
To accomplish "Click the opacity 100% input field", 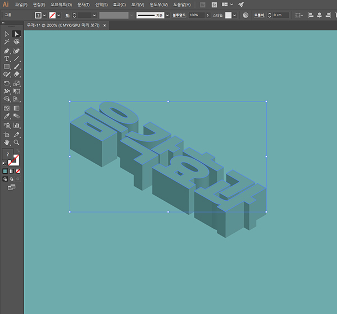I will tap(197, 15).
